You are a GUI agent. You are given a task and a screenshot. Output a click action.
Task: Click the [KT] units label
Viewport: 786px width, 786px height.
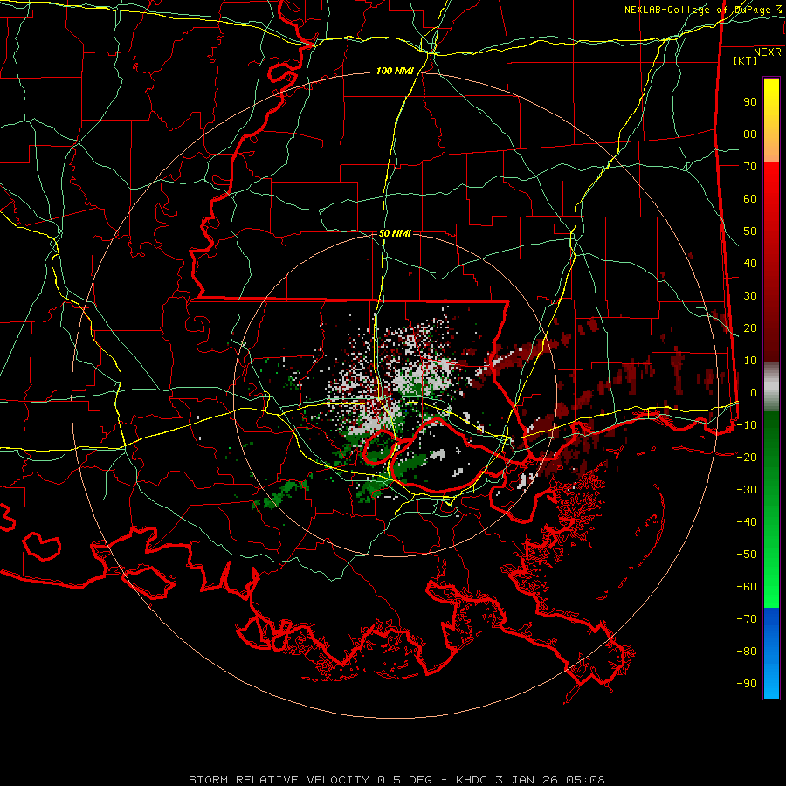tap(746, 60)
